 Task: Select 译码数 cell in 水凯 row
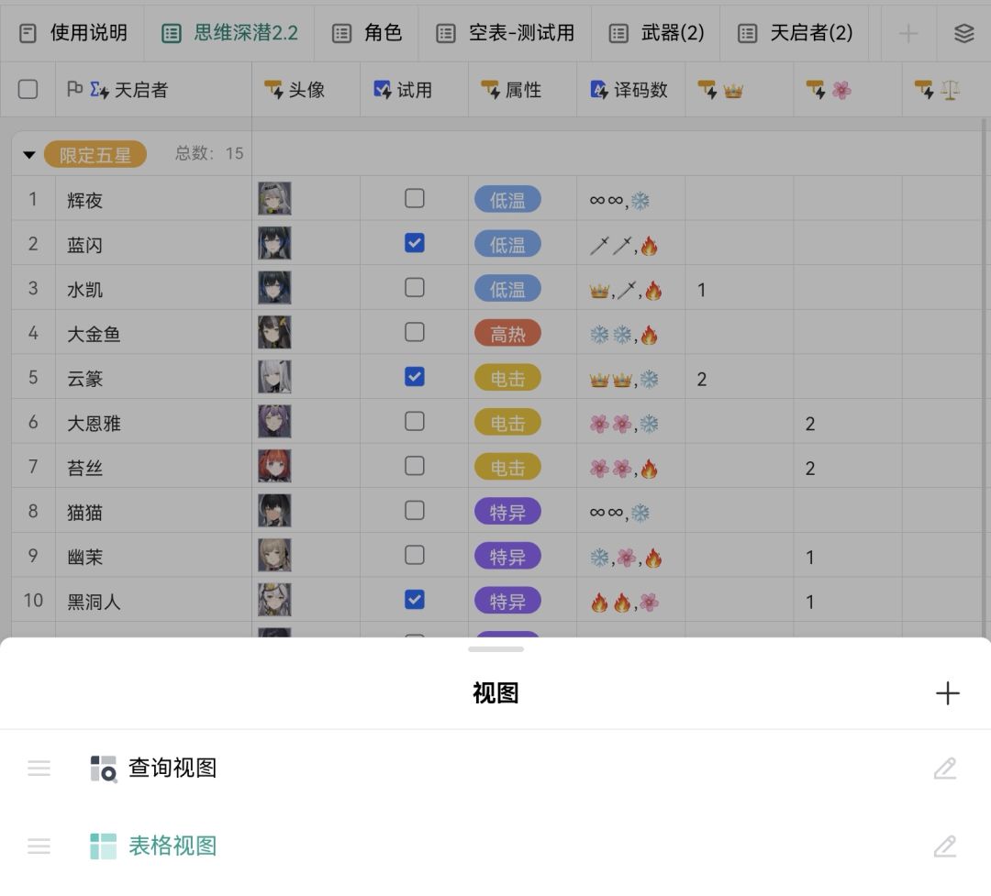630,288
